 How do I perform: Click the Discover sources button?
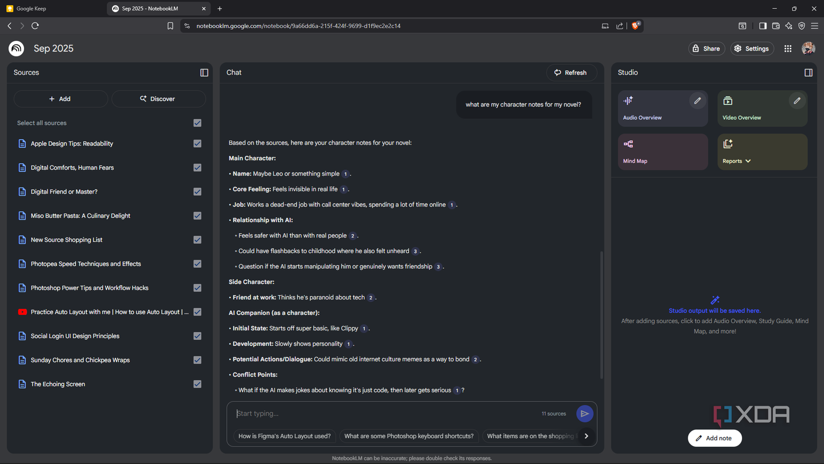click(x=158, y=99)
